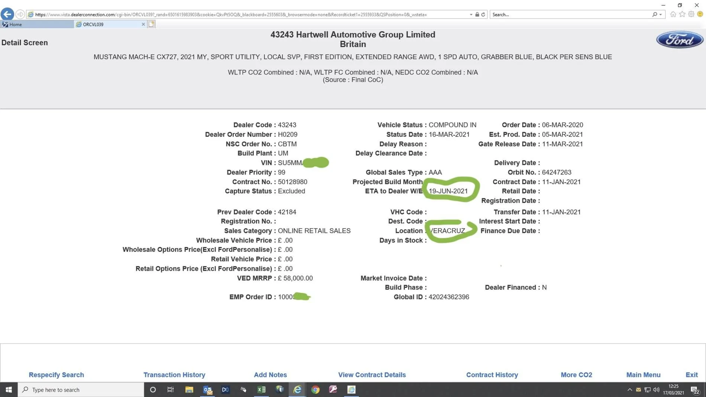The image size is (706, 397).
Task: Click the smiley feedback icon
Action: [x=700, y=14]
